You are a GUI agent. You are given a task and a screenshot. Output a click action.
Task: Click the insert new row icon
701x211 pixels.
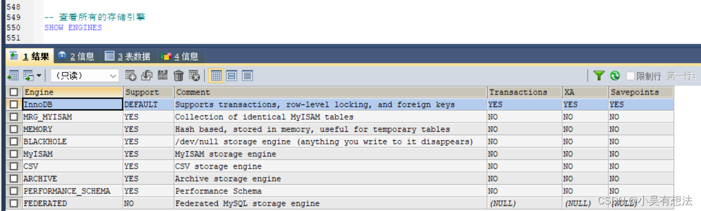pos(131,75)
